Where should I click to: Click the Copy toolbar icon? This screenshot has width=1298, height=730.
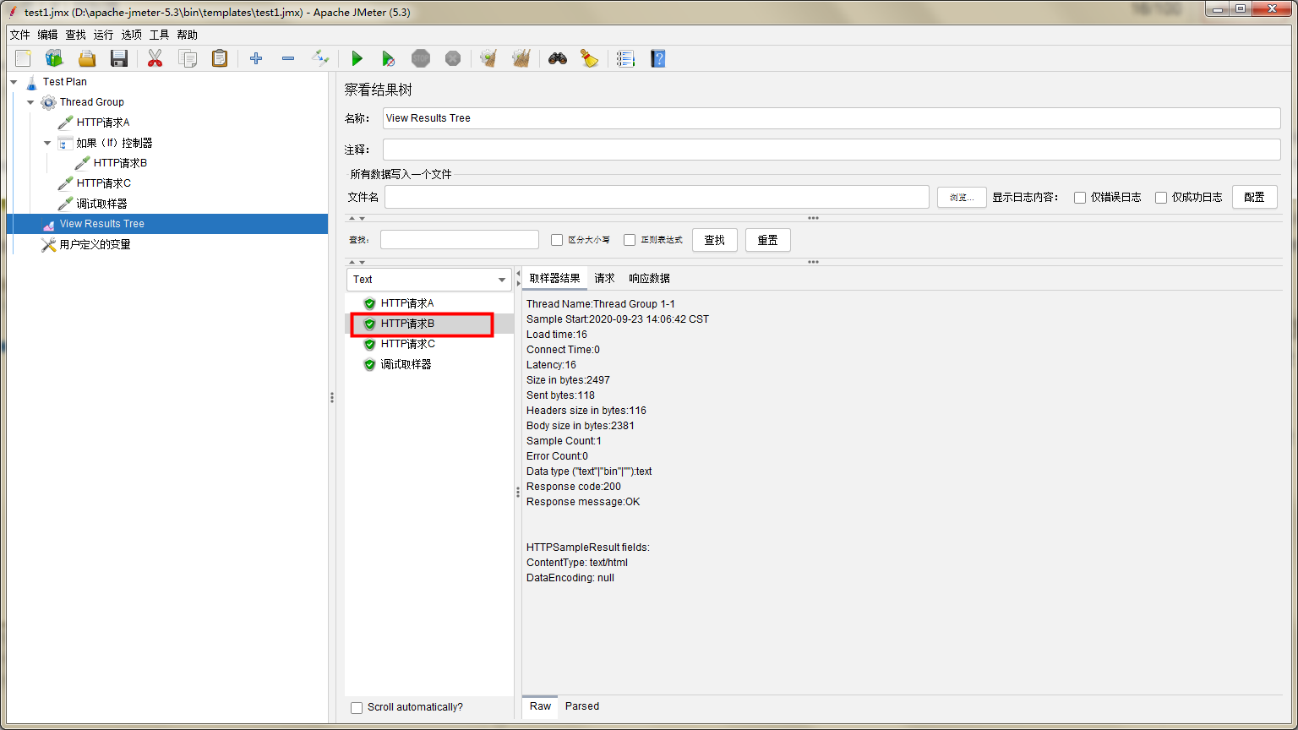click(188, 58)
